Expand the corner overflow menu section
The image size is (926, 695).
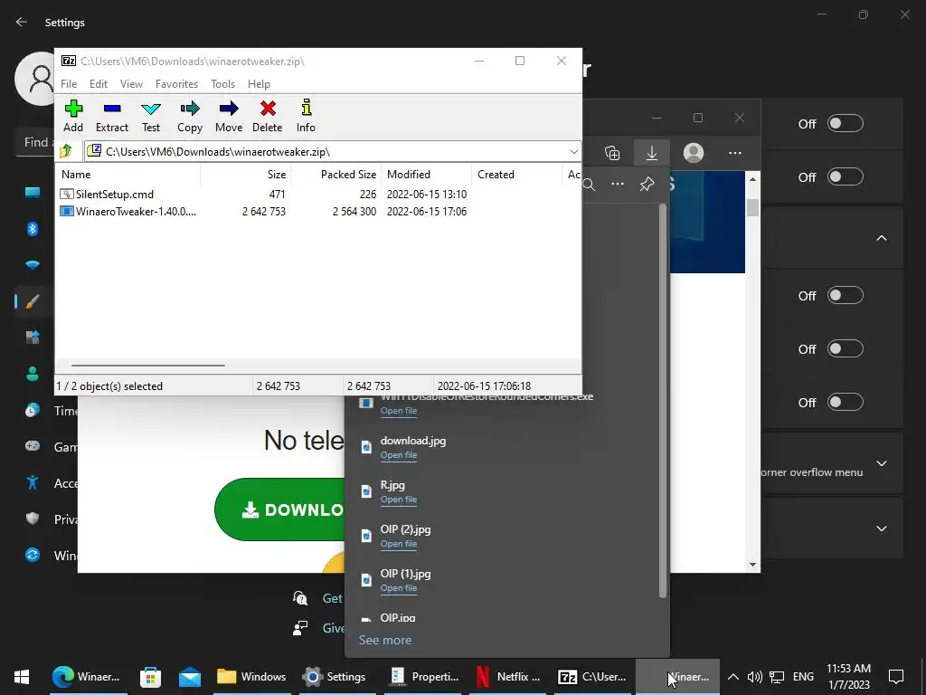coord(881,463)
